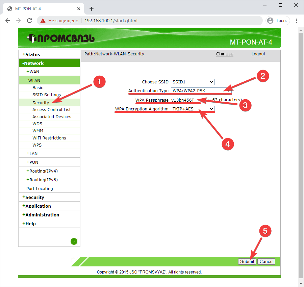Go back using the browser back arrow
This screenshot has height=287, width=304.
coord(8,21)
